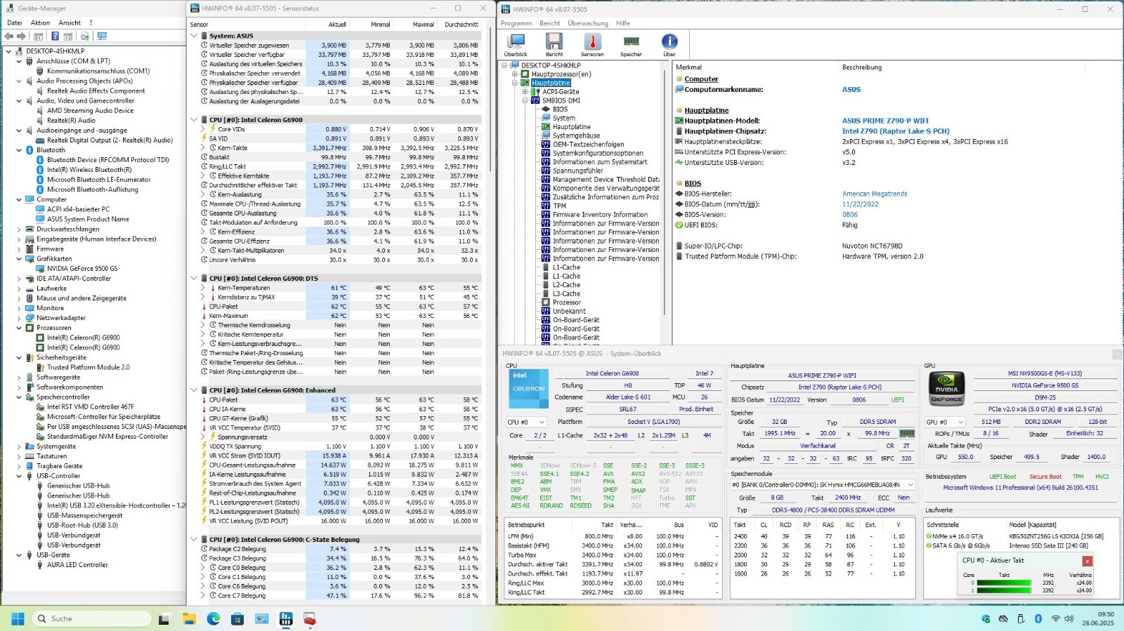Open HWiNFO icon in the taskbar
This screenshot has height=631, width=1124.
pos(286,618)
